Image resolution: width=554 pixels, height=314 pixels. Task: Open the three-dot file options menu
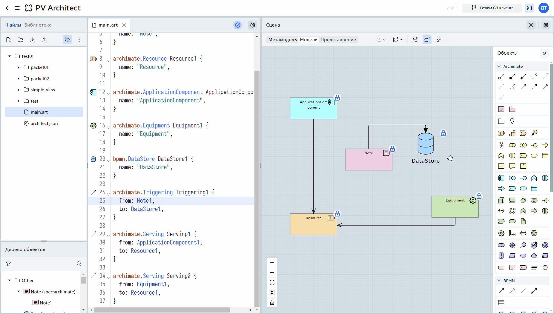click(x=79, y=40)
